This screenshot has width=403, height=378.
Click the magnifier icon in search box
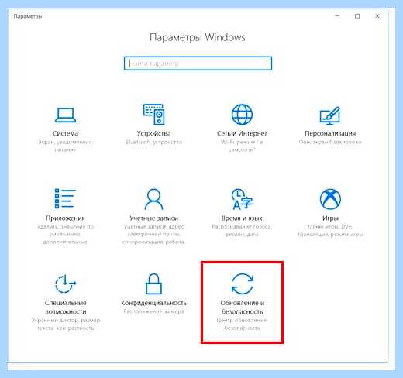pyautogui.click(x=265, y=64)
